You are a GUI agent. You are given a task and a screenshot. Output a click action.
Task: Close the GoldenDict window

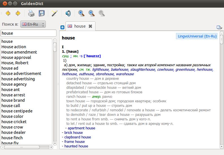5,3
